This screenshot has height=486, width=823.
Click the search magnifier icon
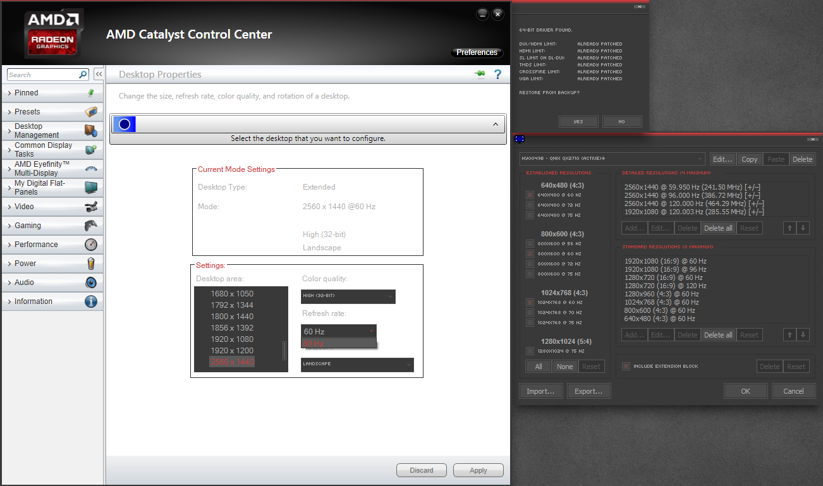pyautogui.click(x=83, y=75)
